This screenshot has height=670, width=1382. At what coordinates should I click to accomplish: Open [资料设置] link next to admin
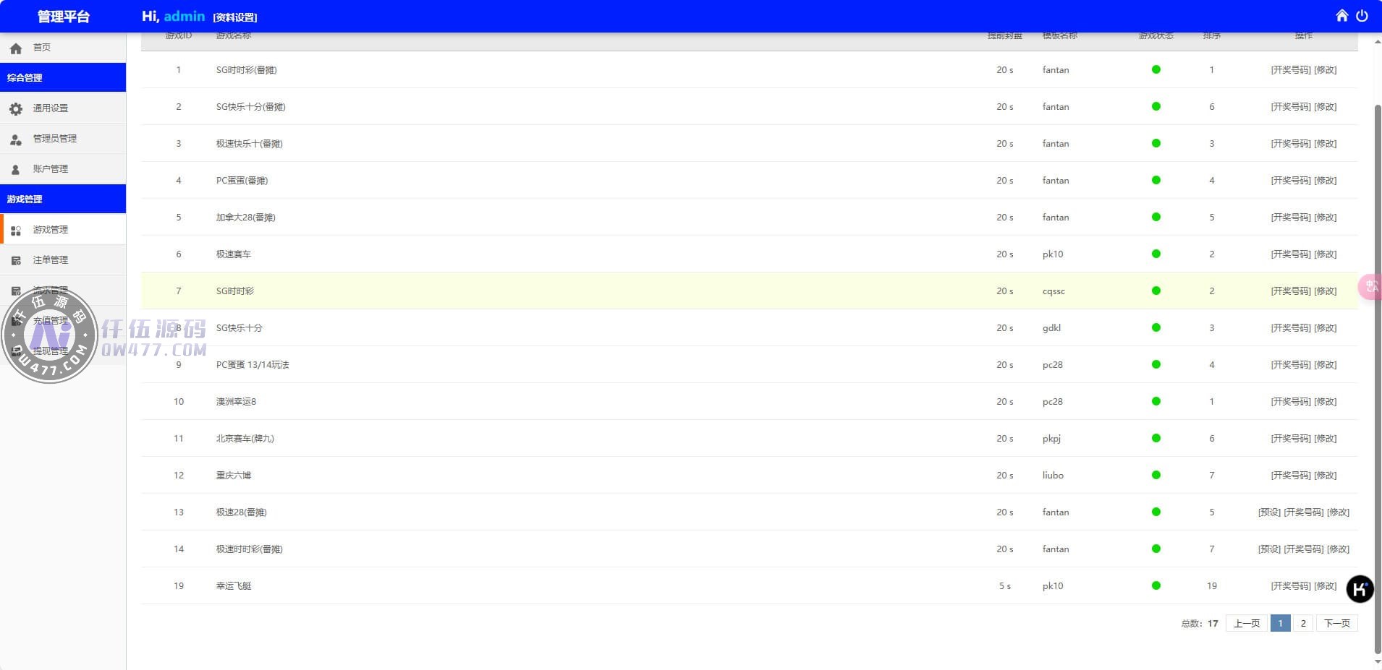tap(235, 17)
